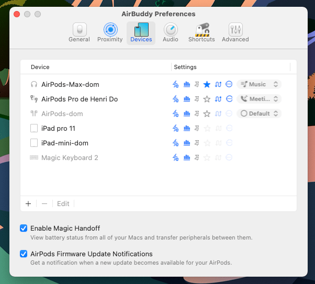The image size is (315, 284).
Task: Click the filled star favorite icon for AirPods-Max-dom
Action: [x=207, y=84]
